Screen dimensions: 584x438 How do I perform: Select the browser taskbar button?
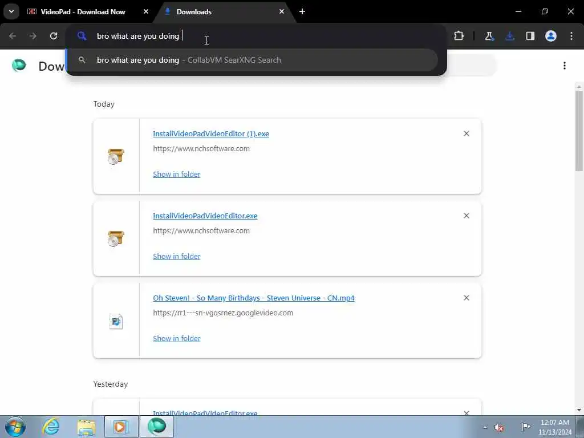(156, 427)
